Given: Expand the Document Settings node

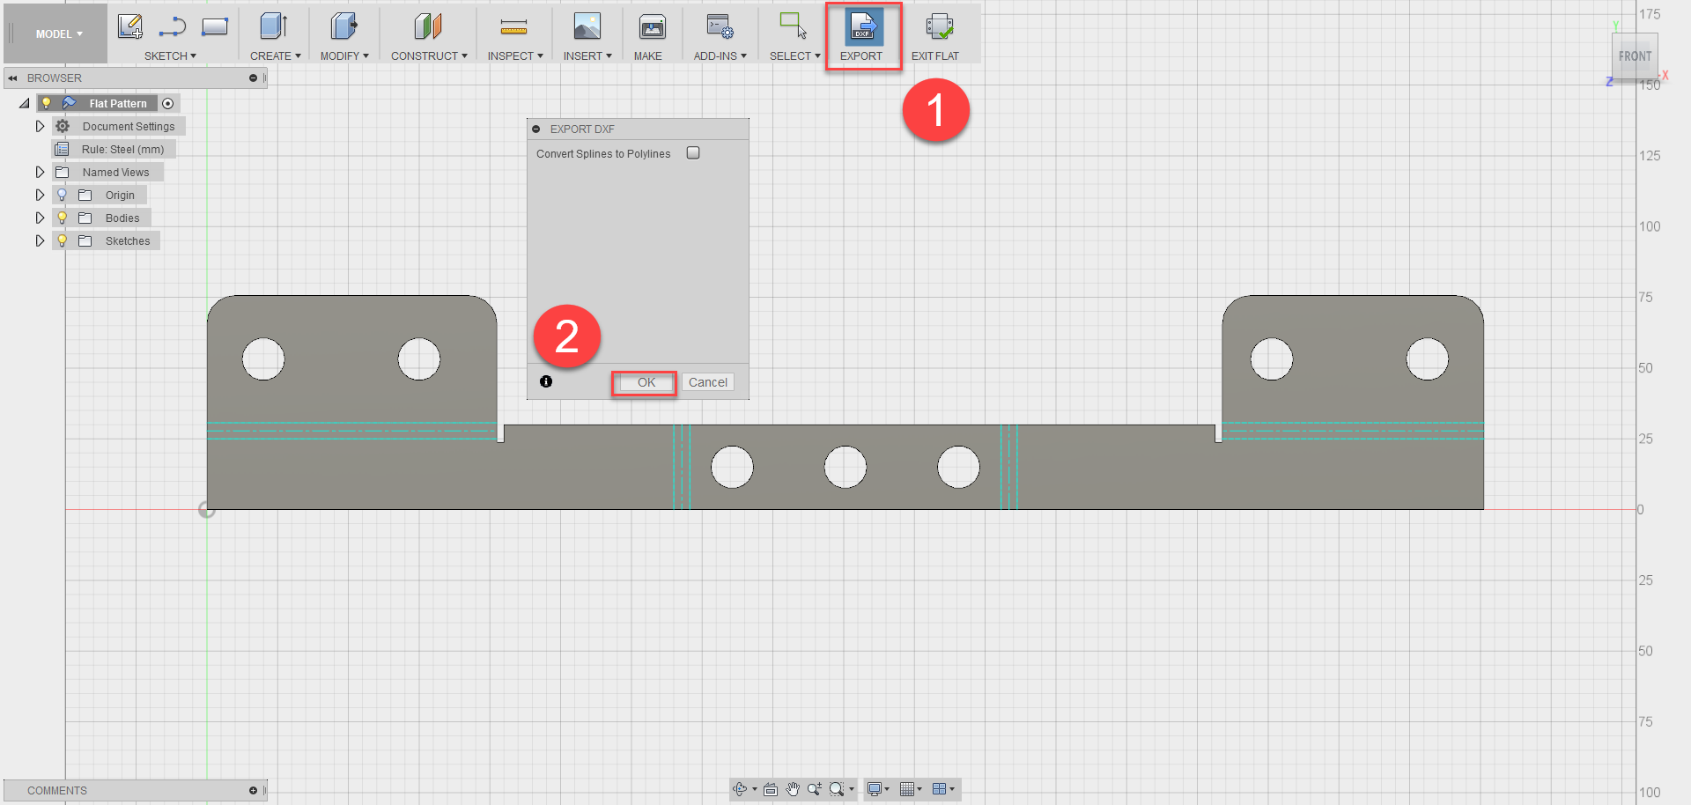Looking at the screenshot, I should pyautogui.click(x=40, y=126).
